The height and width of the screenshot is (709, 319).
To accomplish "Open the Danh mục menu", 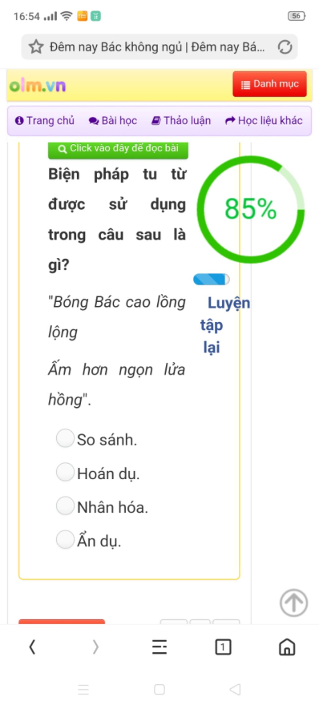I will click(x=269, y=84).
